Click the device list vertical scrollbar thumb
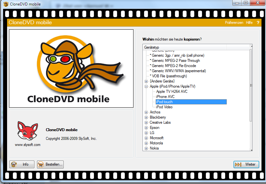This screenshot has height=184, width=266. 251,85
